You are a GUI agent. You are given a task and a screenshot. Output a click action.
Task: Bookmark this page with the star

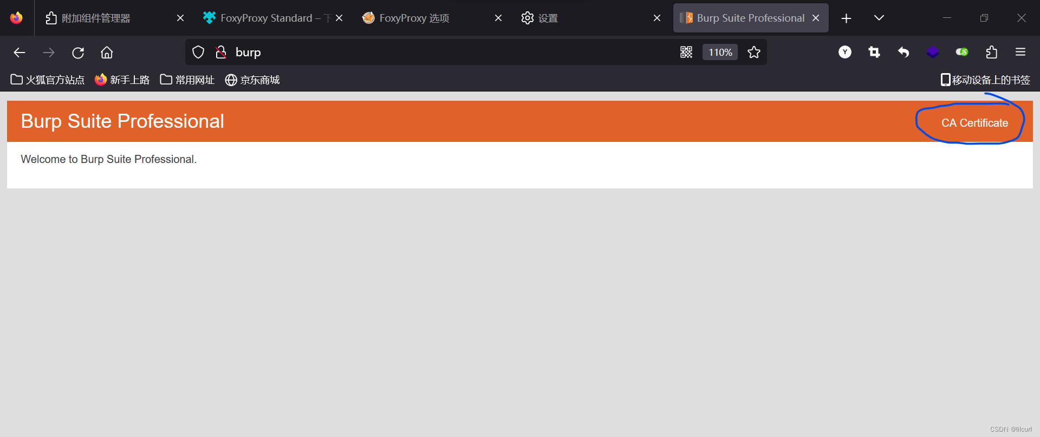point(754,52)
